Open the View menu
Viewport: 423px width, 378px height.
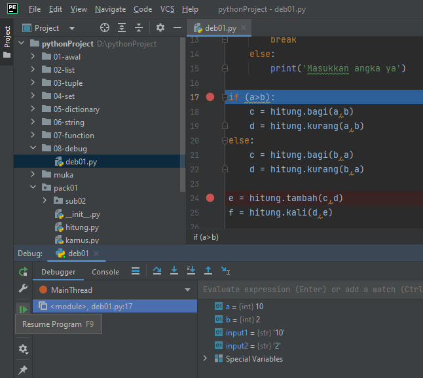tap(79, 9)
